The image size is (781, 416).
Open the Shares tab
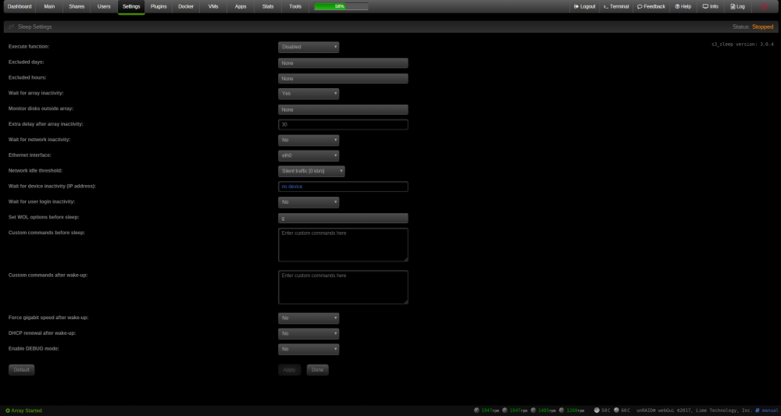(x=77, y=7)
